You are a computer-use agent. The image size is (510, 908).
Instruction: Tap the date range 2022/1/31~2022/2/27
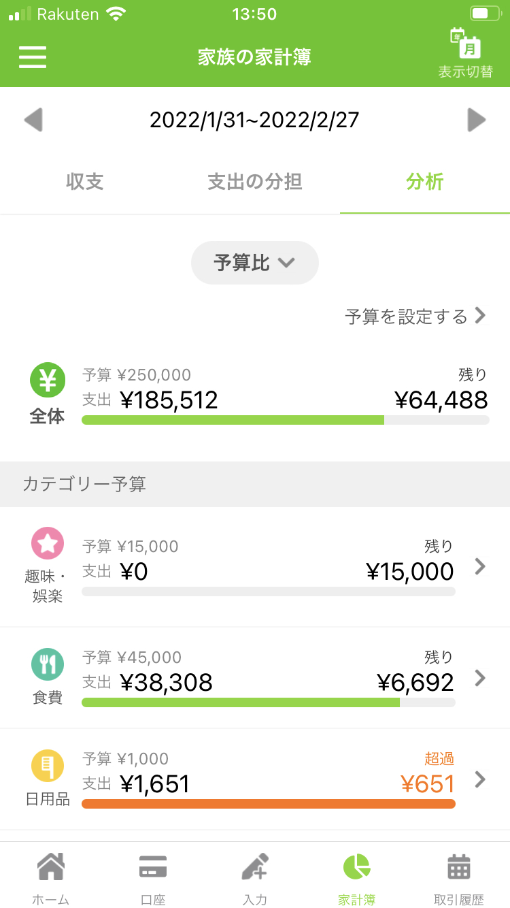tap(254, 120)
